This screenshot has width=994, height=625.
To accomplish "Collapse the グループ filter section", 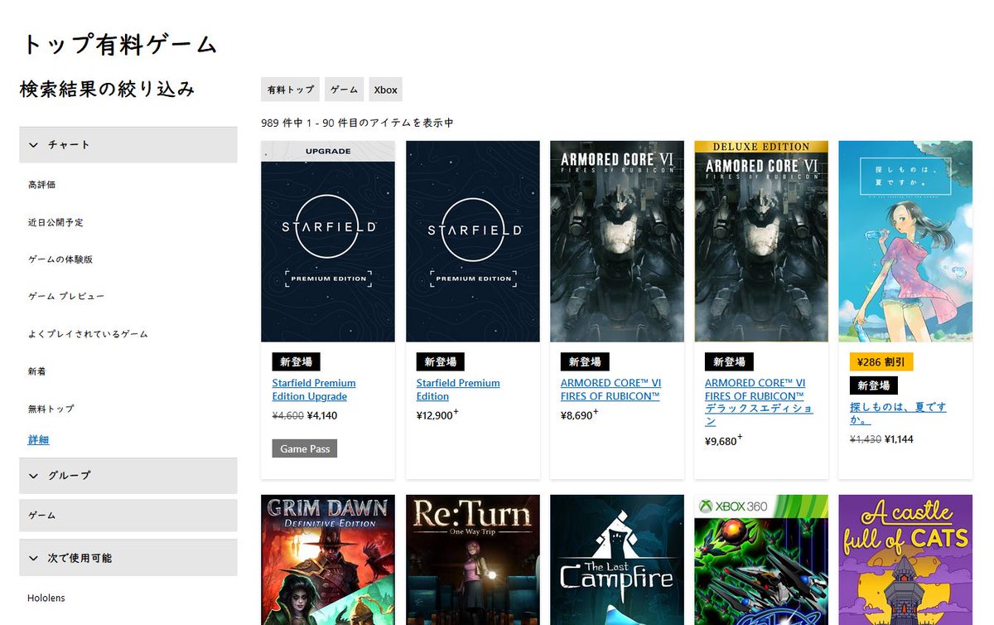I will pos(128,476).
